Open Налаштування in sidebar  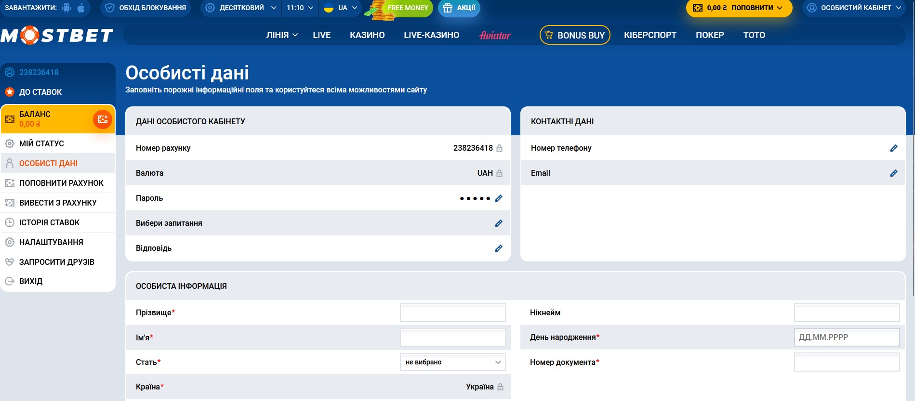[58, 242]
